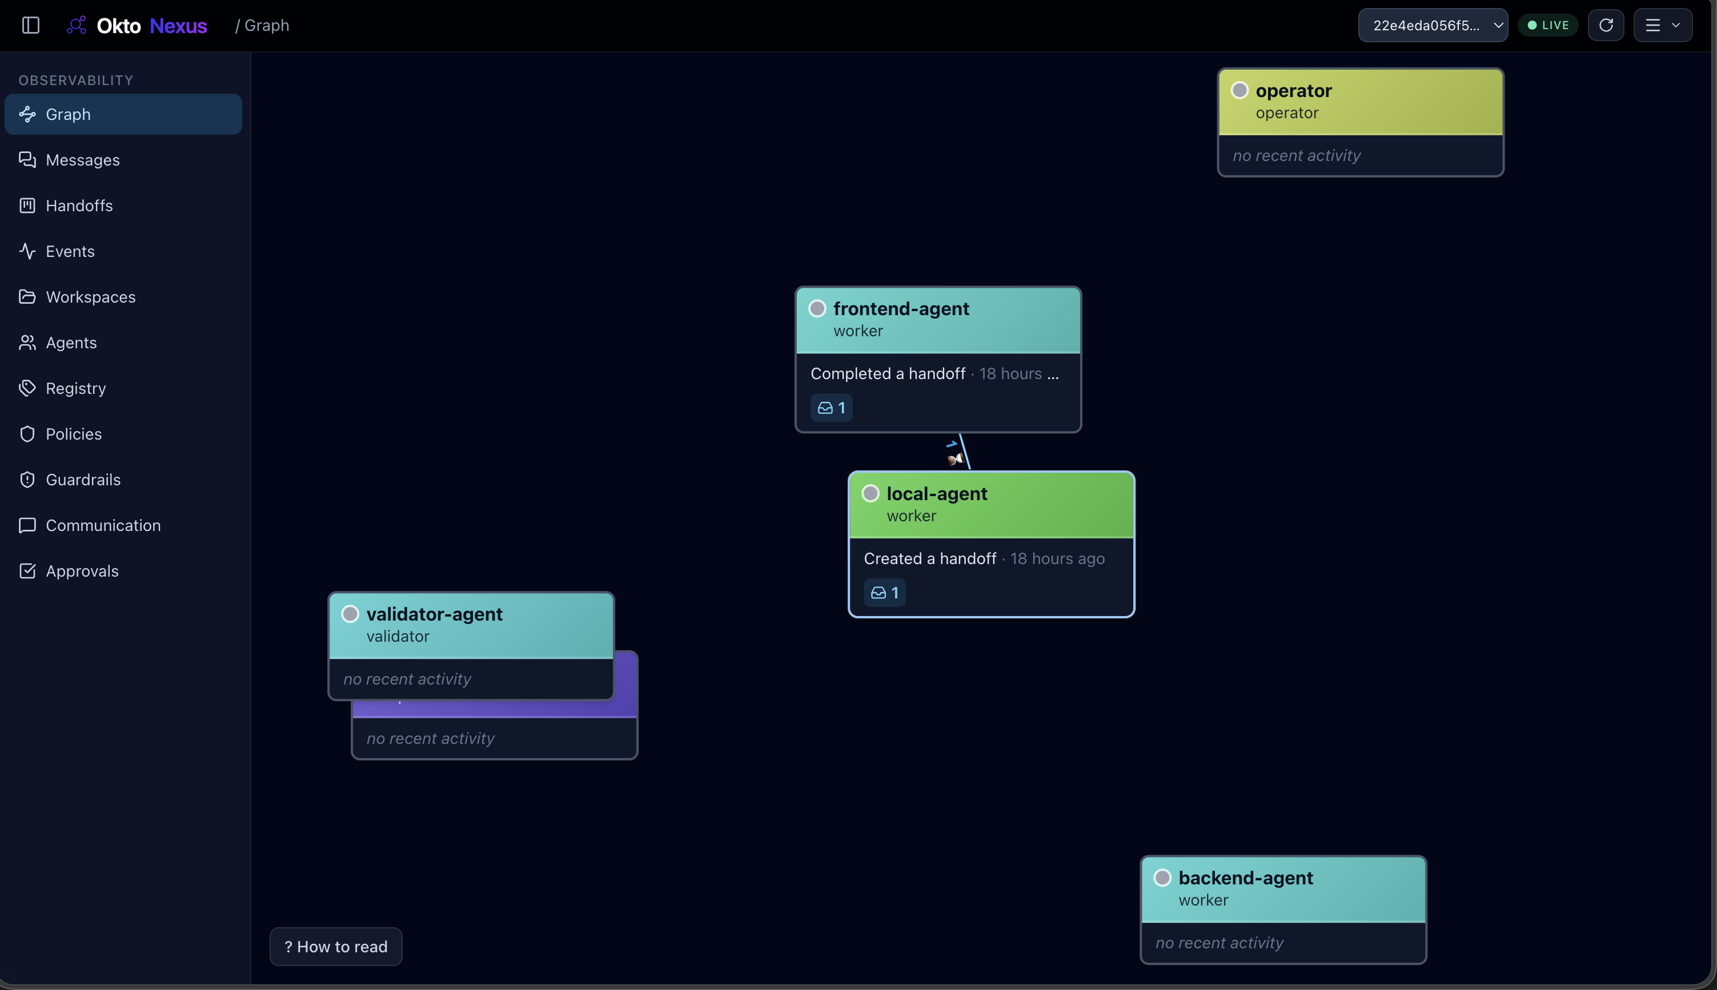Screen dimensions: 1717x990
Task: Open the Registry page
Action: [123, 388]
